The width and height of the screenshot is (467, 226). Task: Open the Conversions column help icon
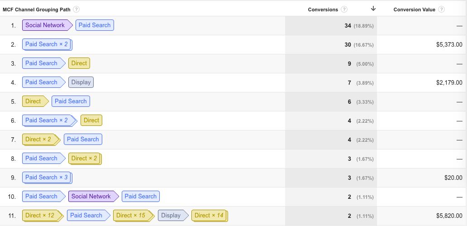(344, 10)
